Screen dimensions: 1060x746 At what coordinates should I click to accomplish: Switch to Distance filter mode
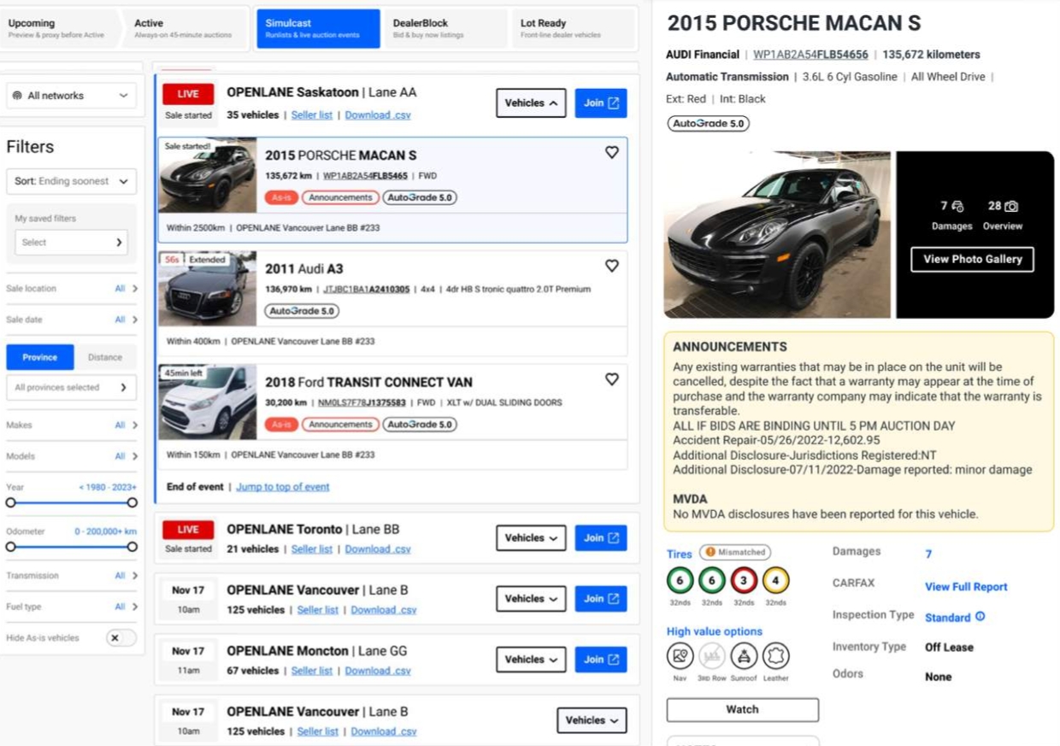point(105,357)
